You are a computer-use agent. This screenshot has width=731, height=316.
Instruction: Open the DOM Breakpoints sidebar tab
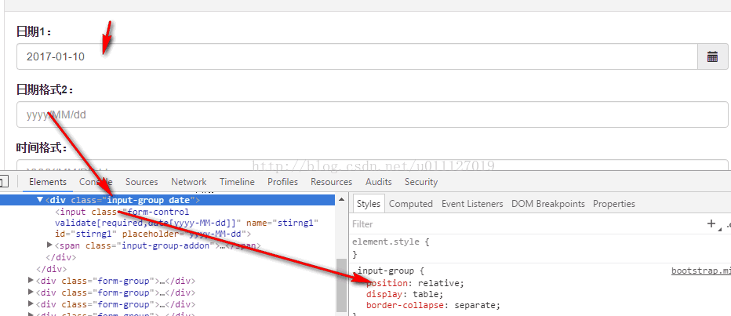547,204
